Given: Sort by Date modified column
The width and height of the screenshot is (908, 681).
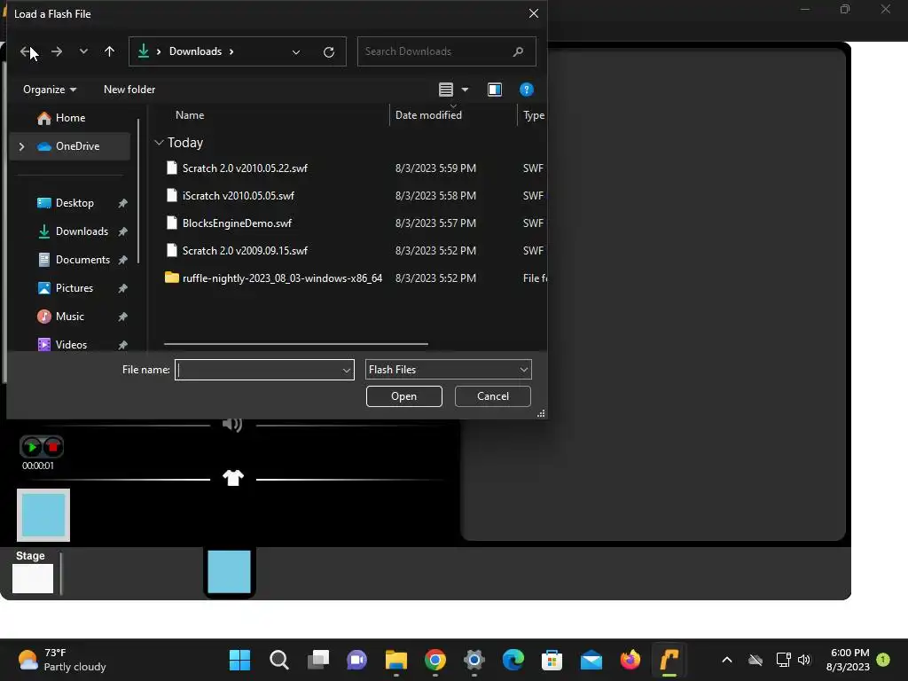Looking at the screenshot, I should pos(428,115).
